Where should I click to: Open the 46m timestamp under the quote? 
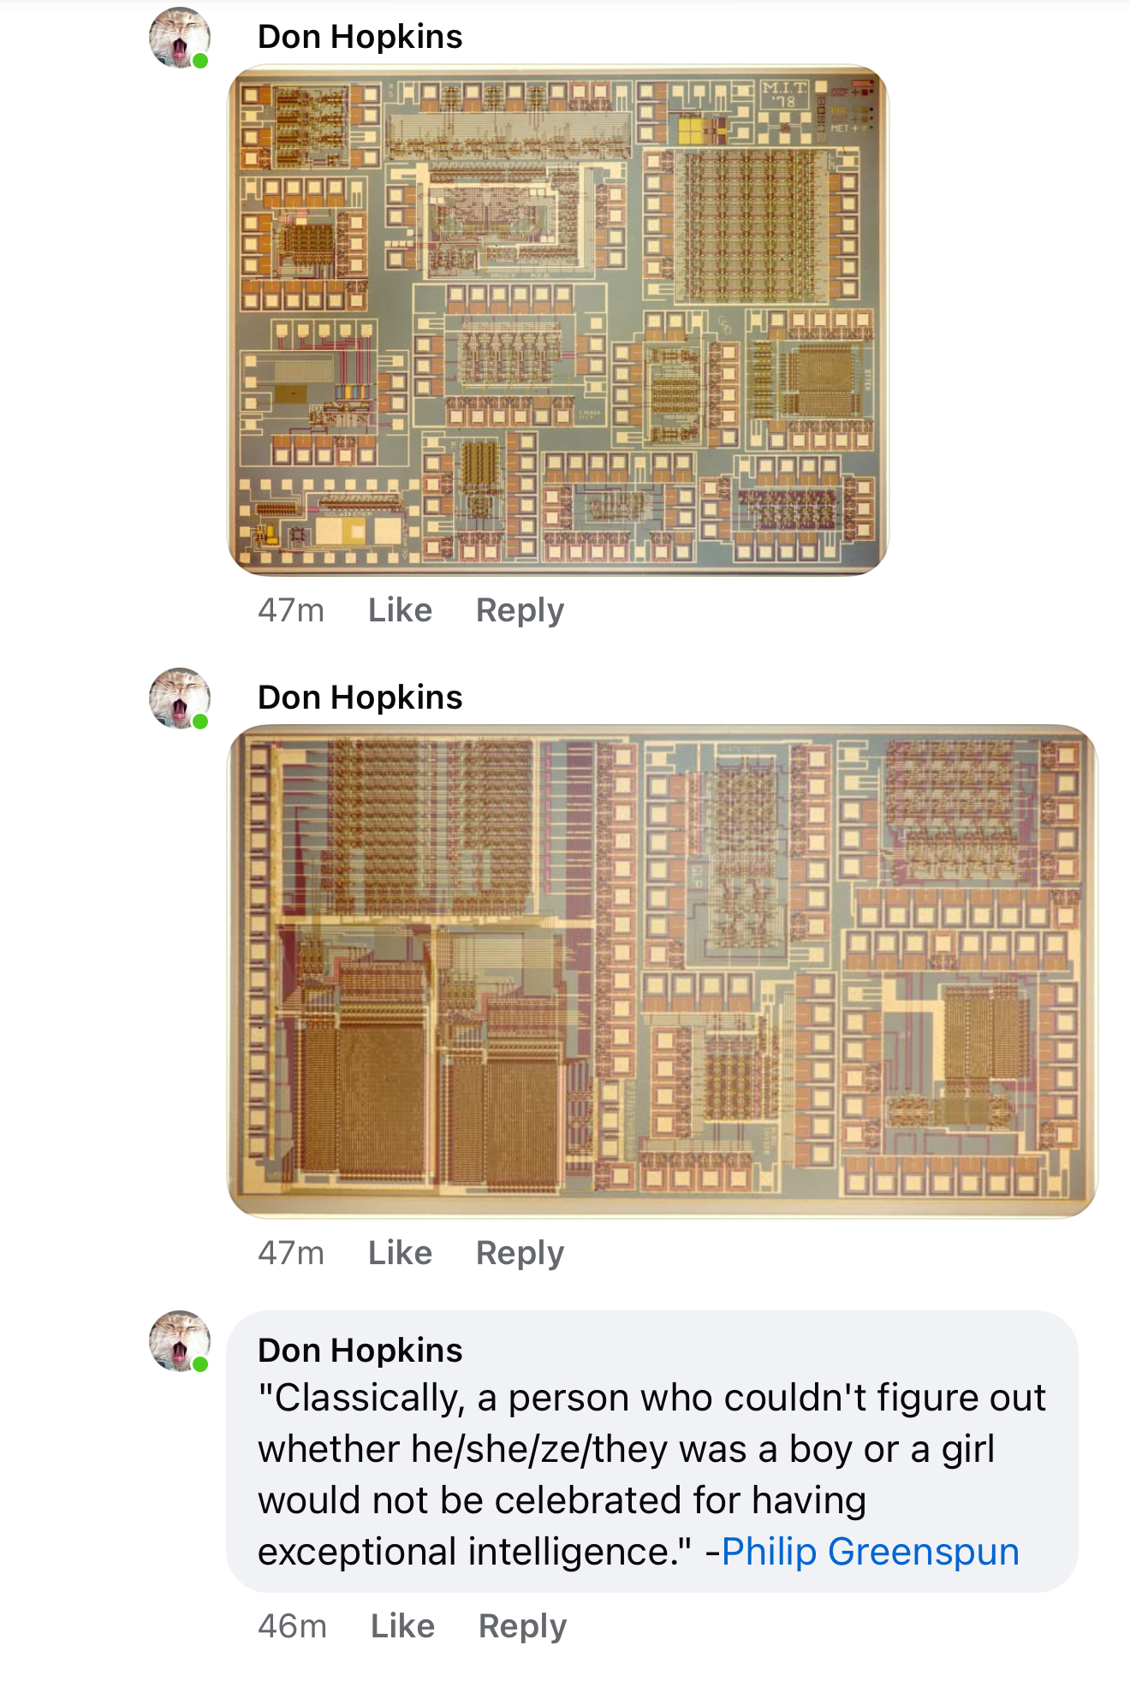293,1626
